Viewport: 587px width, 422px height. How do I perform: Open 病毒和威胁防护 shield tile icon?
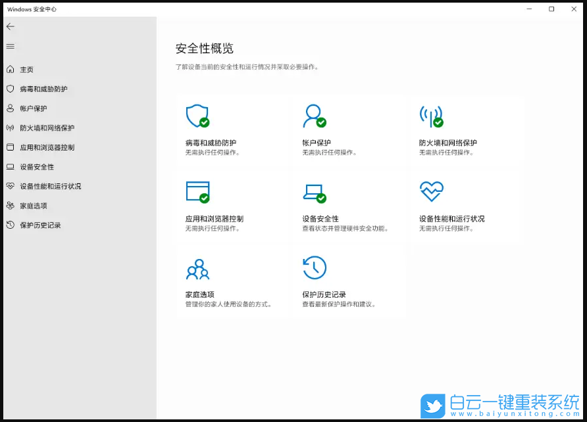(197, 114)
